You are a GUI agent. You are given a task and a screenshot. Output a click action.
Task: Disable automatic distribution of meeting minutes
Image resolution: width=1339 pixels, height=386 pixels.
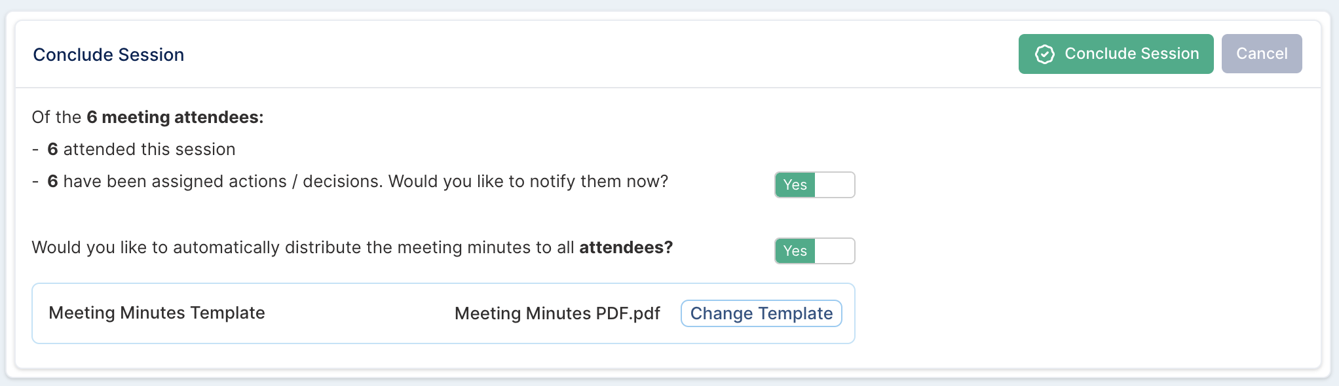815,251
